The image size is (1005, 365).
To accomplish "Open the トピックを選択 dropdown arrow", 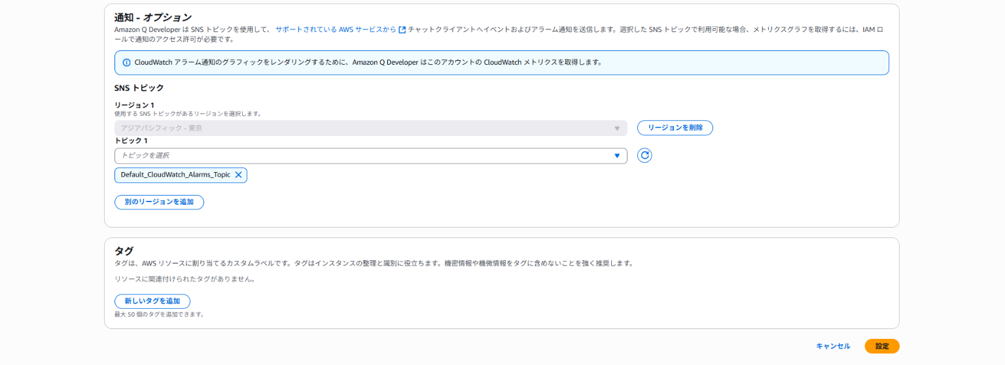I will point(616,156).
